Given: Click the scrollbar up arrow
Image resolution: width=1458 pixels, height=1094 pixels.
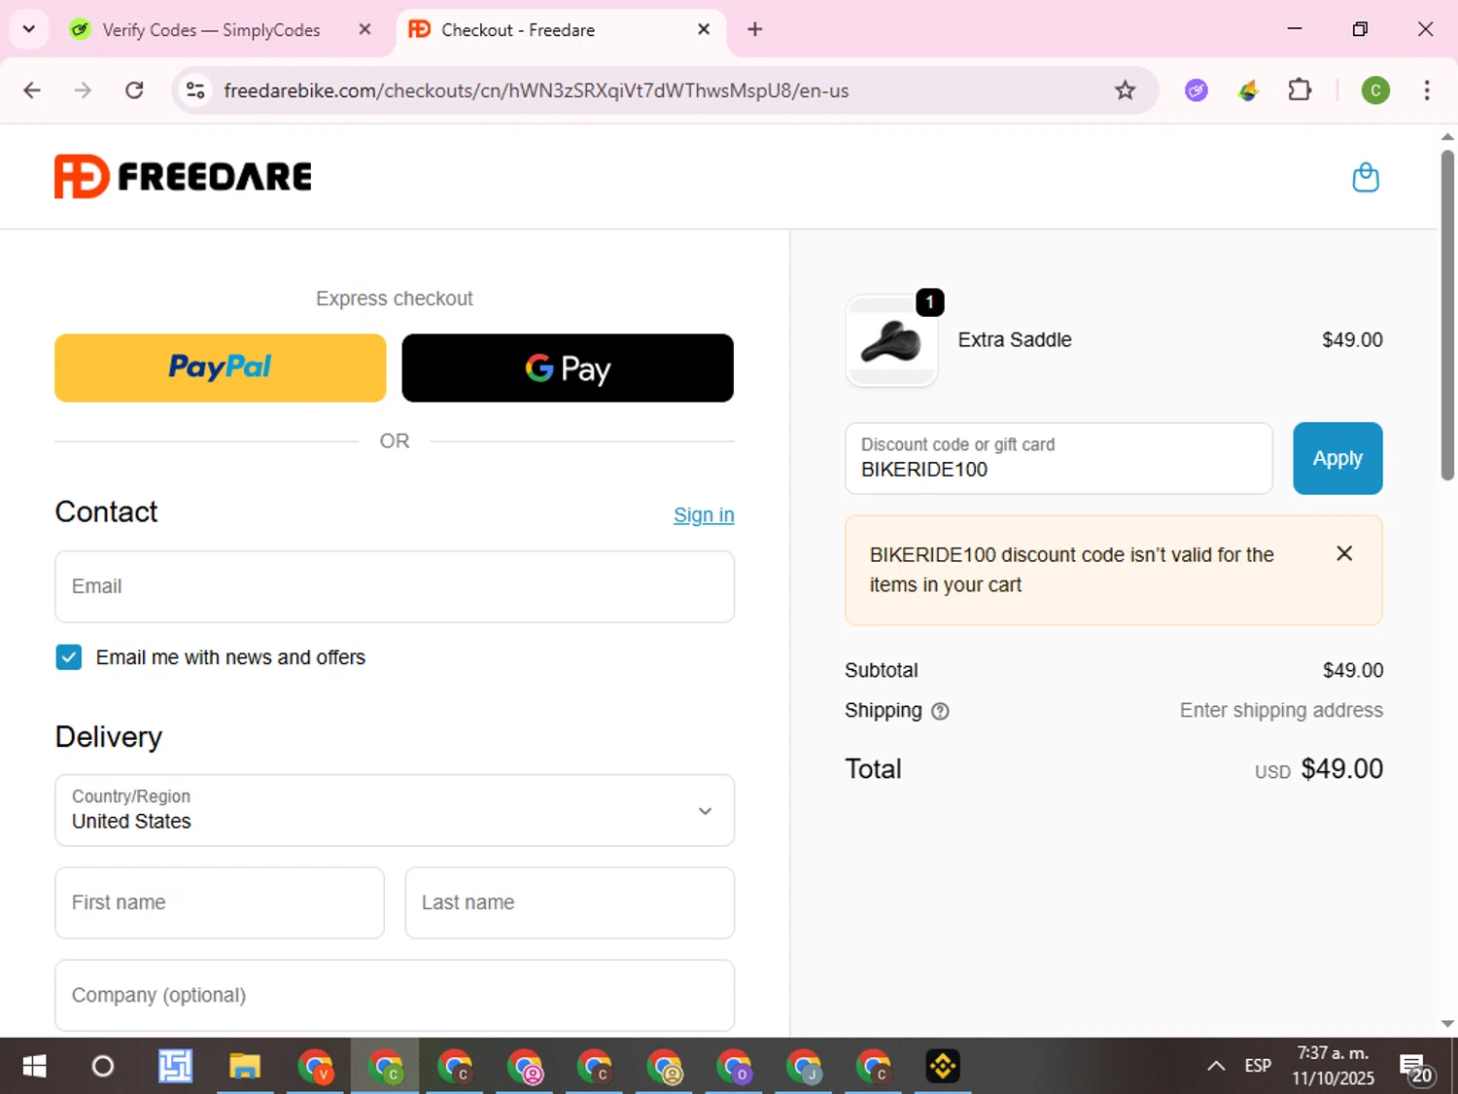Looking at the screenshot, I should click(1447, 136).
